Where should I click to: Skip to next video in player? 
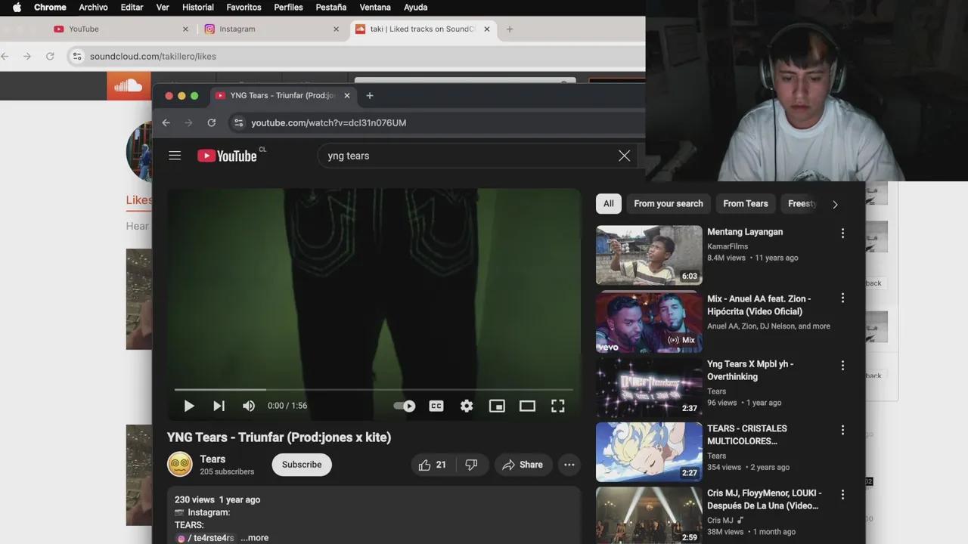[x=219, y=406]
